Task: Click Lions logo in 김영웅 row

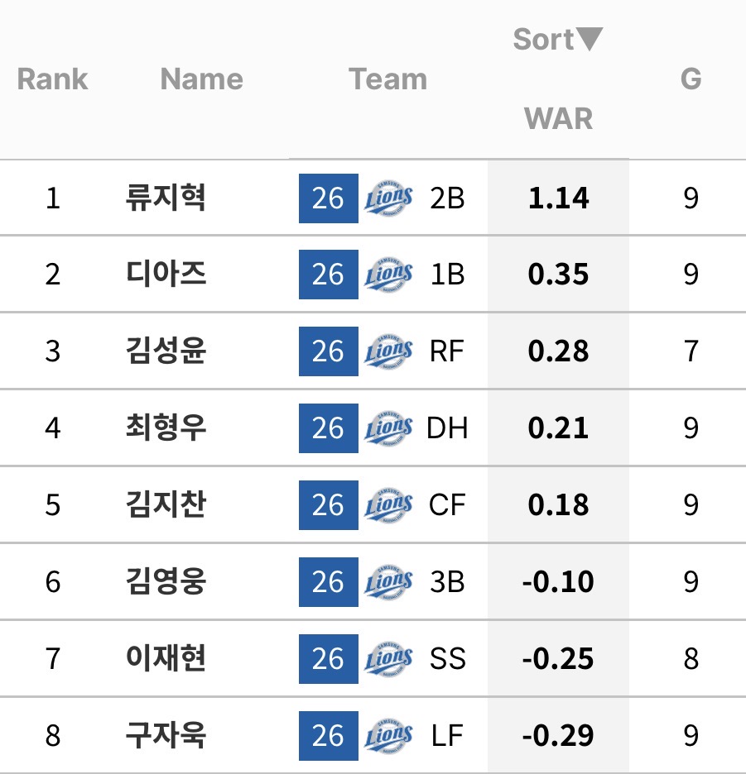Action: point(388,582)
